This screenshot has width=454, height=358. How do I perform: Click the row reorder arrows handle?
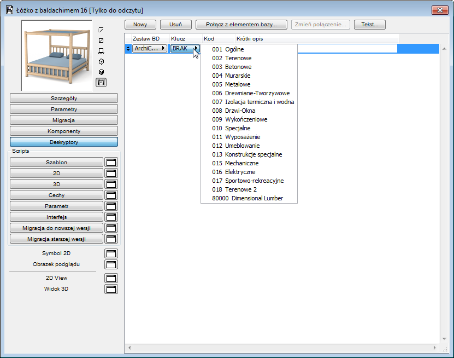coord(128,49)
